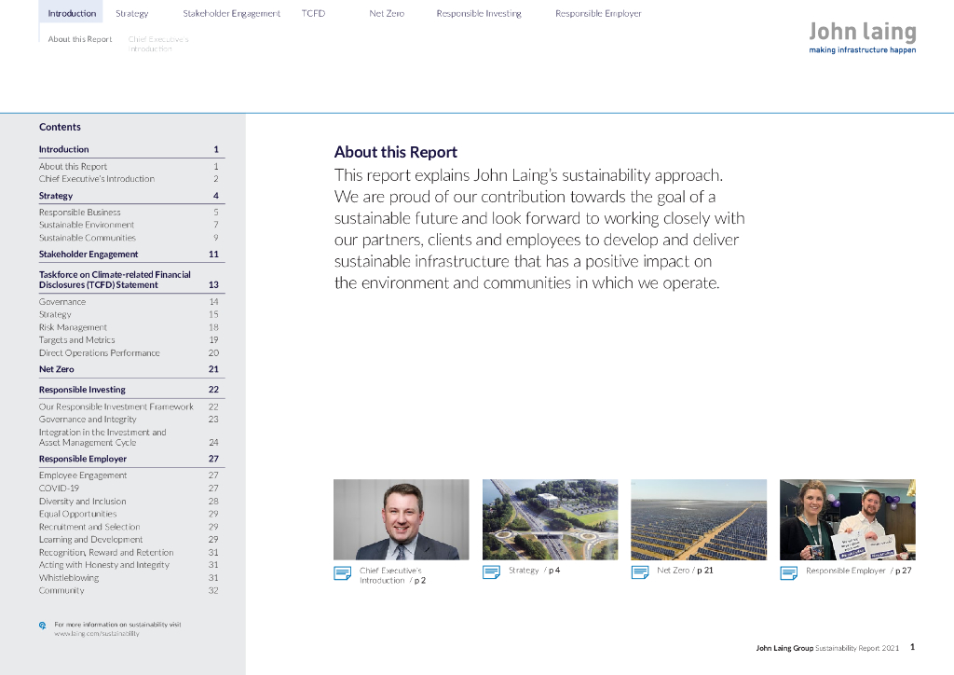954x675 pixels.
Task: Jump to Employee Engagement in Contents
Action: pos(129,475)
